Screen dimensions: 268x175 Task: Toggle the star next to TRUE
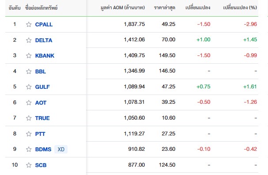[29, 118]
